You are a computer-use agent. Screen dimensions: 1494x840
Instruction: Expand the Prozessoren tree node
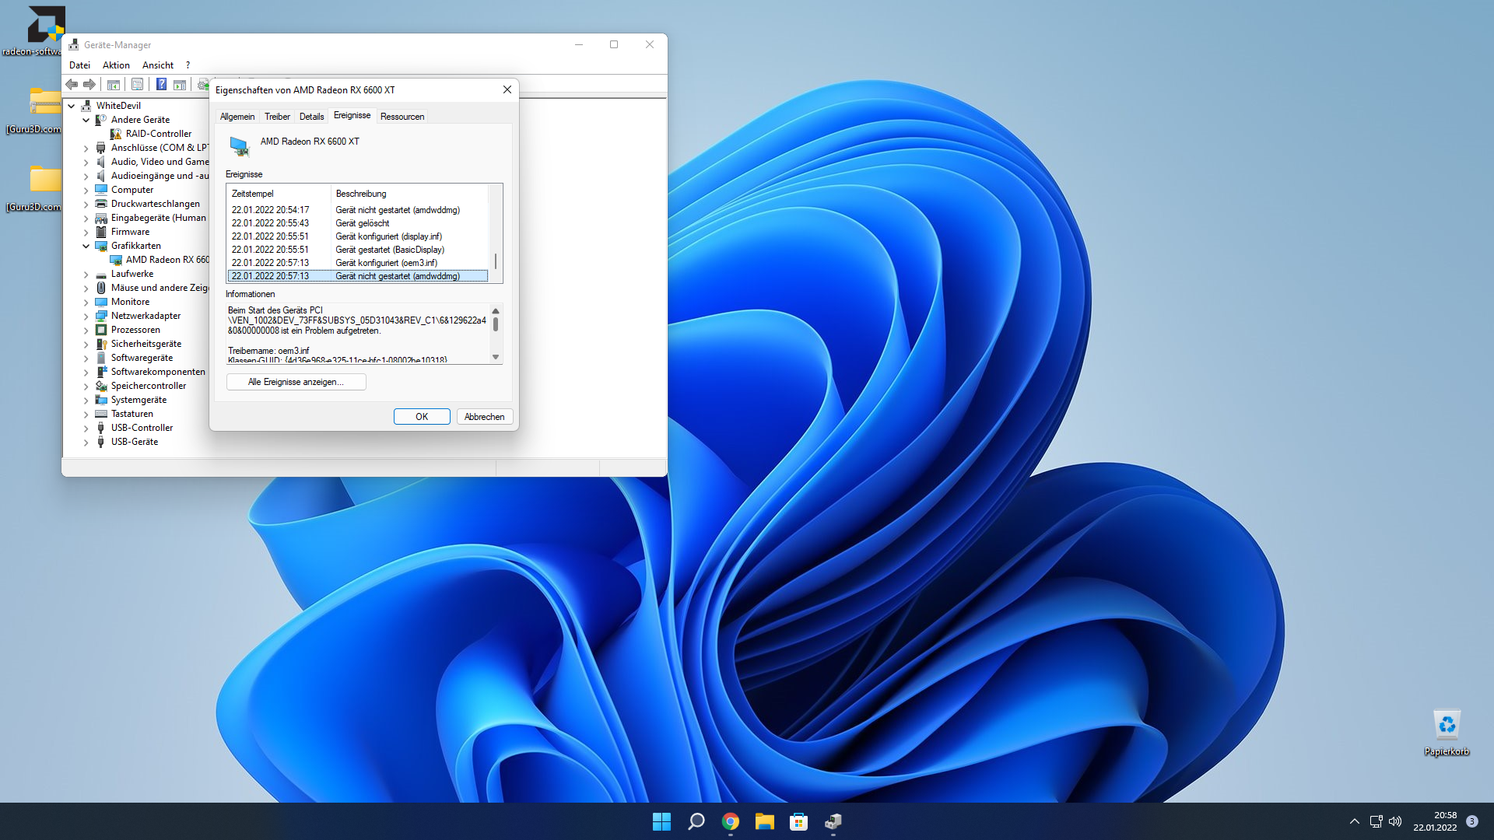[86, 330]
